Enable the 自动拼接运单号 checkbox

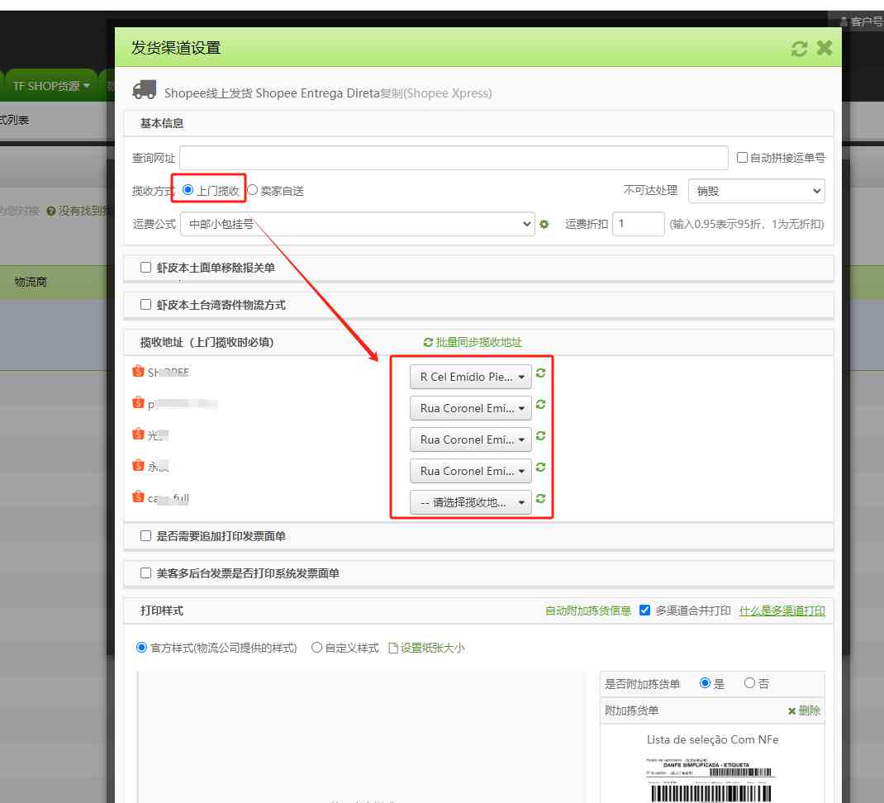(741, 157)
